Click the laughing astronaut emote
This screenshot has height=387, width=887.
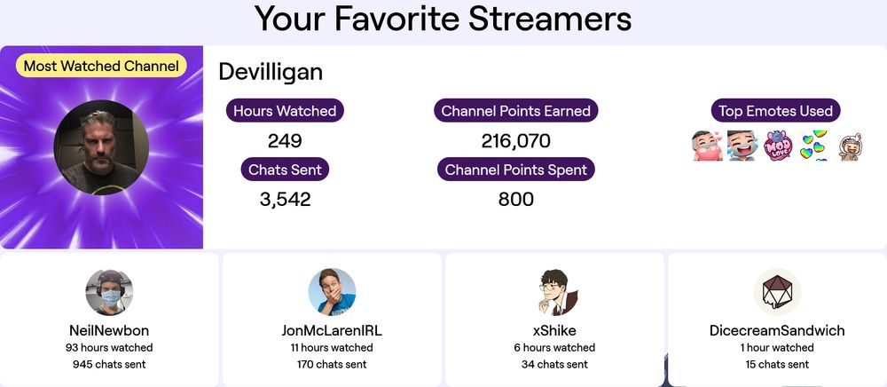[850, 146]
